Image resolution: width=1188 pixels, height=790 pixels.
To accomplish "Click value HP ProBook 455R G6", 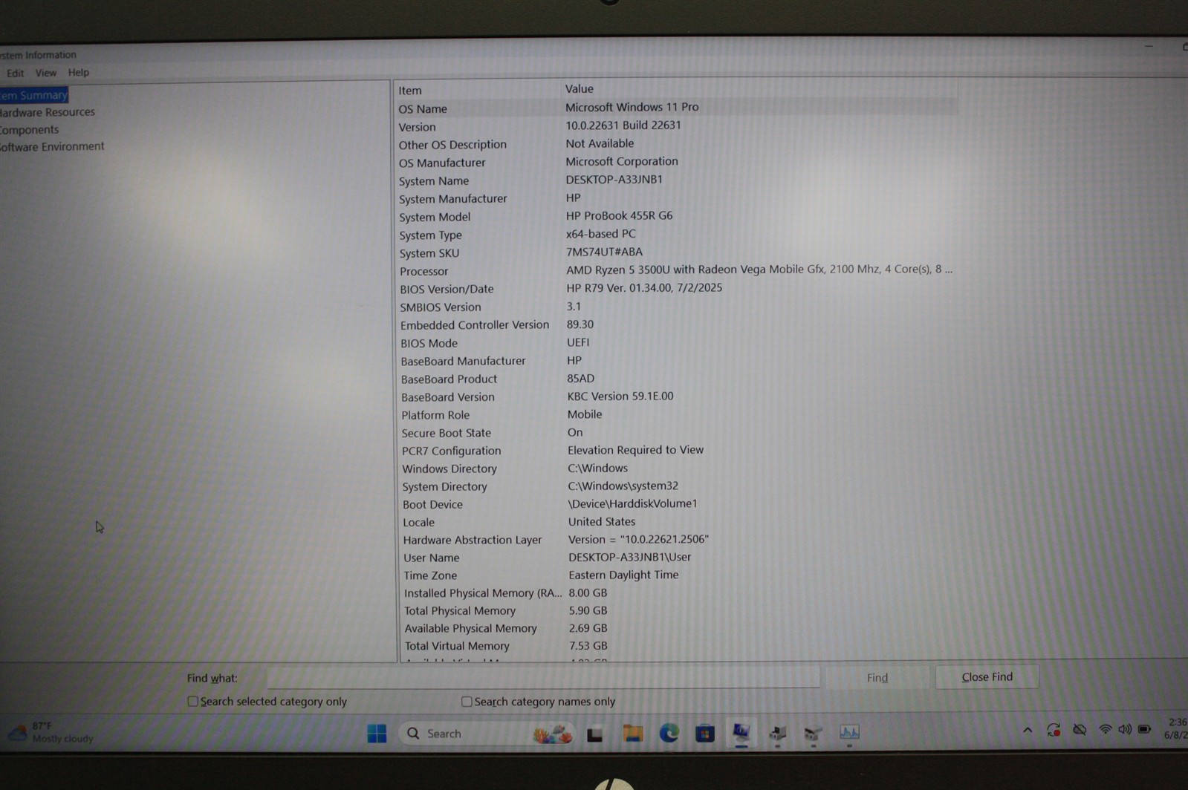I will [x=619, y=215].
